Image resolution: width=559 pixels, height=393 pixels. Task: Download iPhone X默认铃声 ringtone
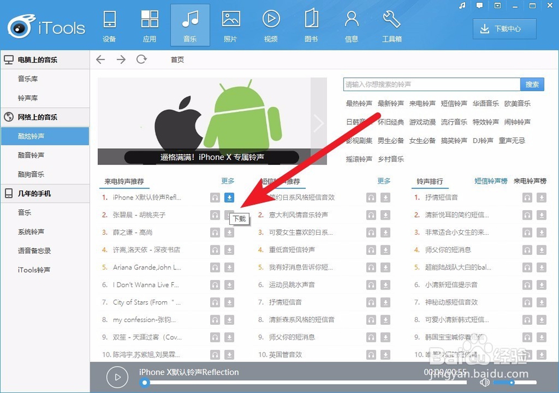tap(229, 197)
